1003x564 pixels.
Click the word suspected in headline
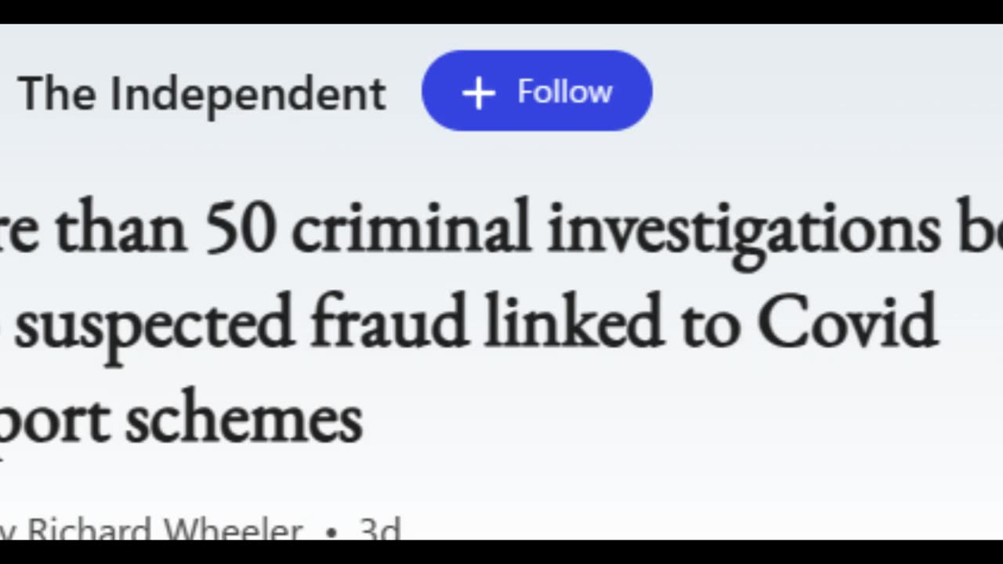tap(154, 323)
